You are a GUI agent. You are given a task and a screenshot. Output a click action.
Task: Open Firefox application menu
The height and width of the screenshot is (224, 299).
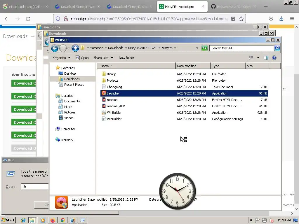292,19
